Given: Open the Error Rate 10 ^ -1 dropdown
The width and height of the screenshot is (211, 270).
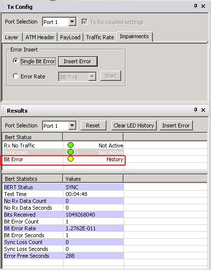Looking at the screenshot, I should pyautogui.click(x=92, y=76).
